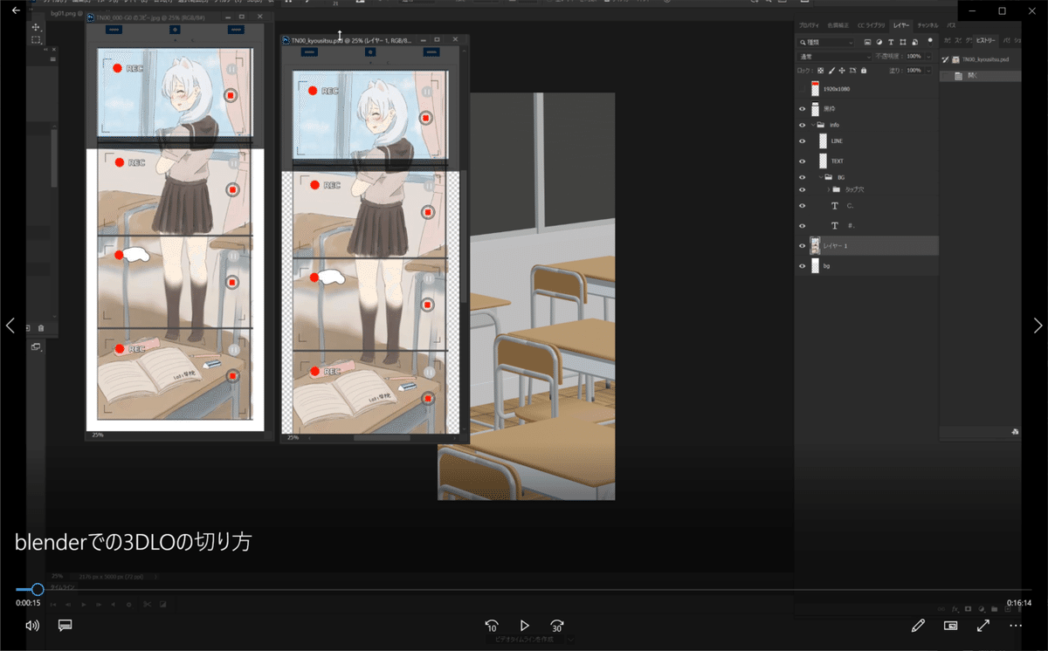
Task: Select the Rectangular Marquee tool
Action: (36, 40)
